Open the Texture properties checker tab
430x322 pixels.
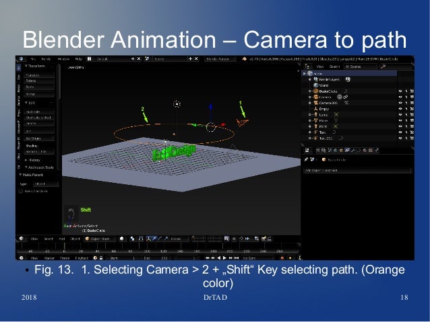371,150
